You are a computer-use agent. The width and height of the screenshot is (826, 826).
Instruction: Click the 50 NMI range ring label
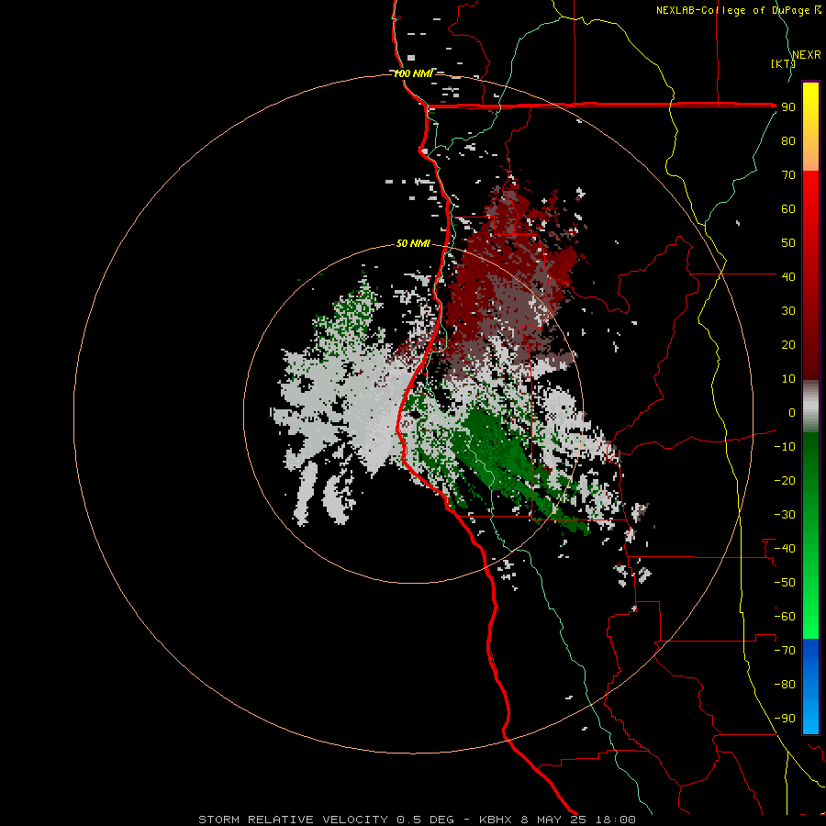[413, 243]
